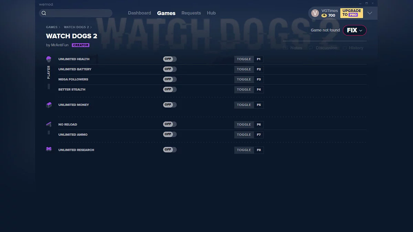
Task: Enable the Unlimited Health switch
Action: tap(169, 59)
